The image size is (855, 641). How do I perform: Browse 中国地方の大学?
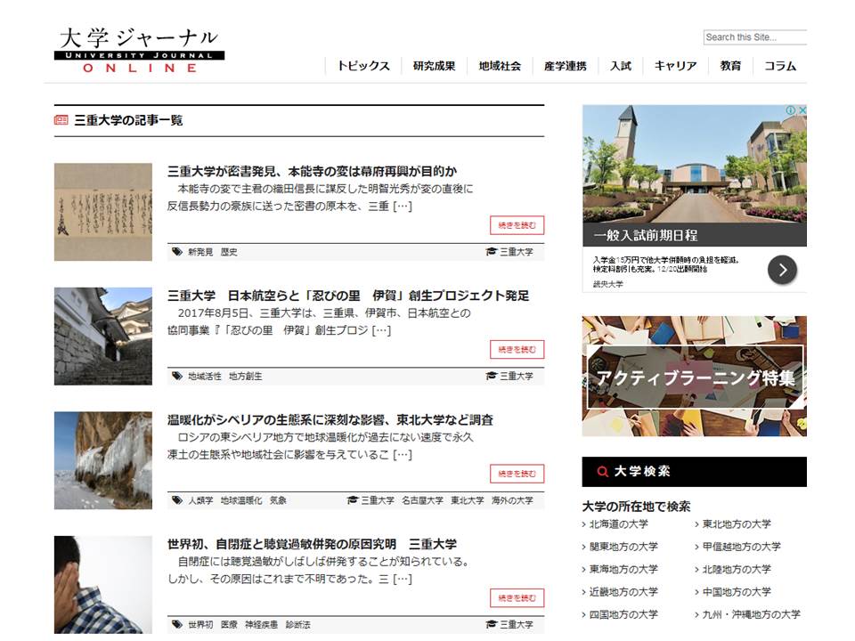737,591
